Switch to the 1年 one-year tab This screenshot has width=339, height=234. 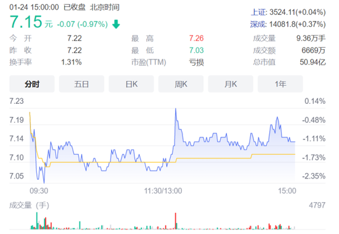click(x=280, y=84)
